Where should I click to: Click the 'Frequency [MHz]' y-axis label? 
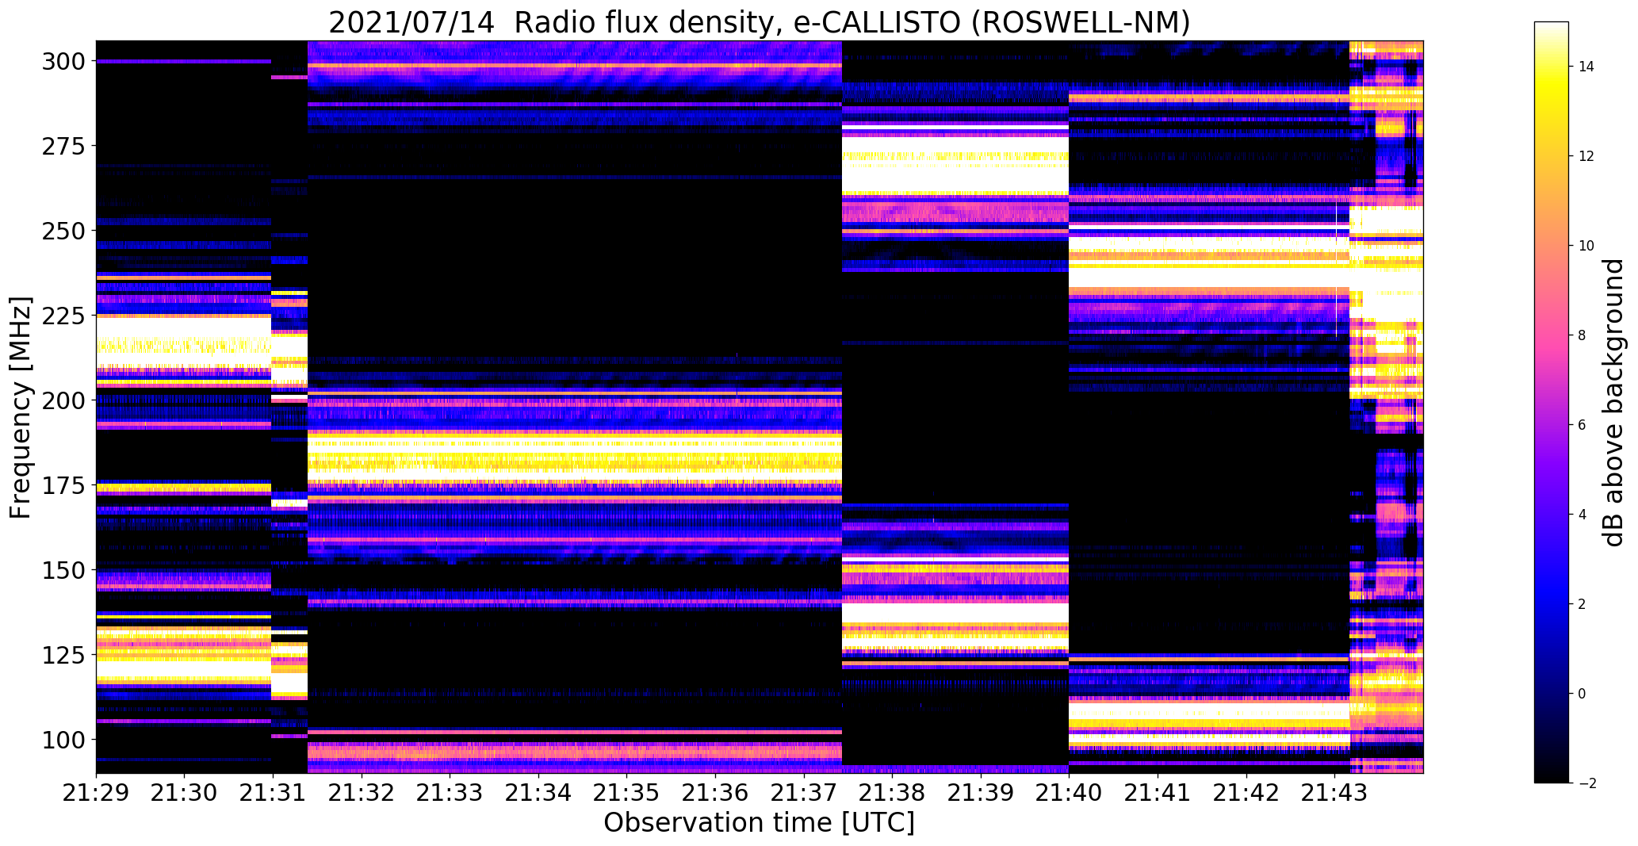[21, 408]
